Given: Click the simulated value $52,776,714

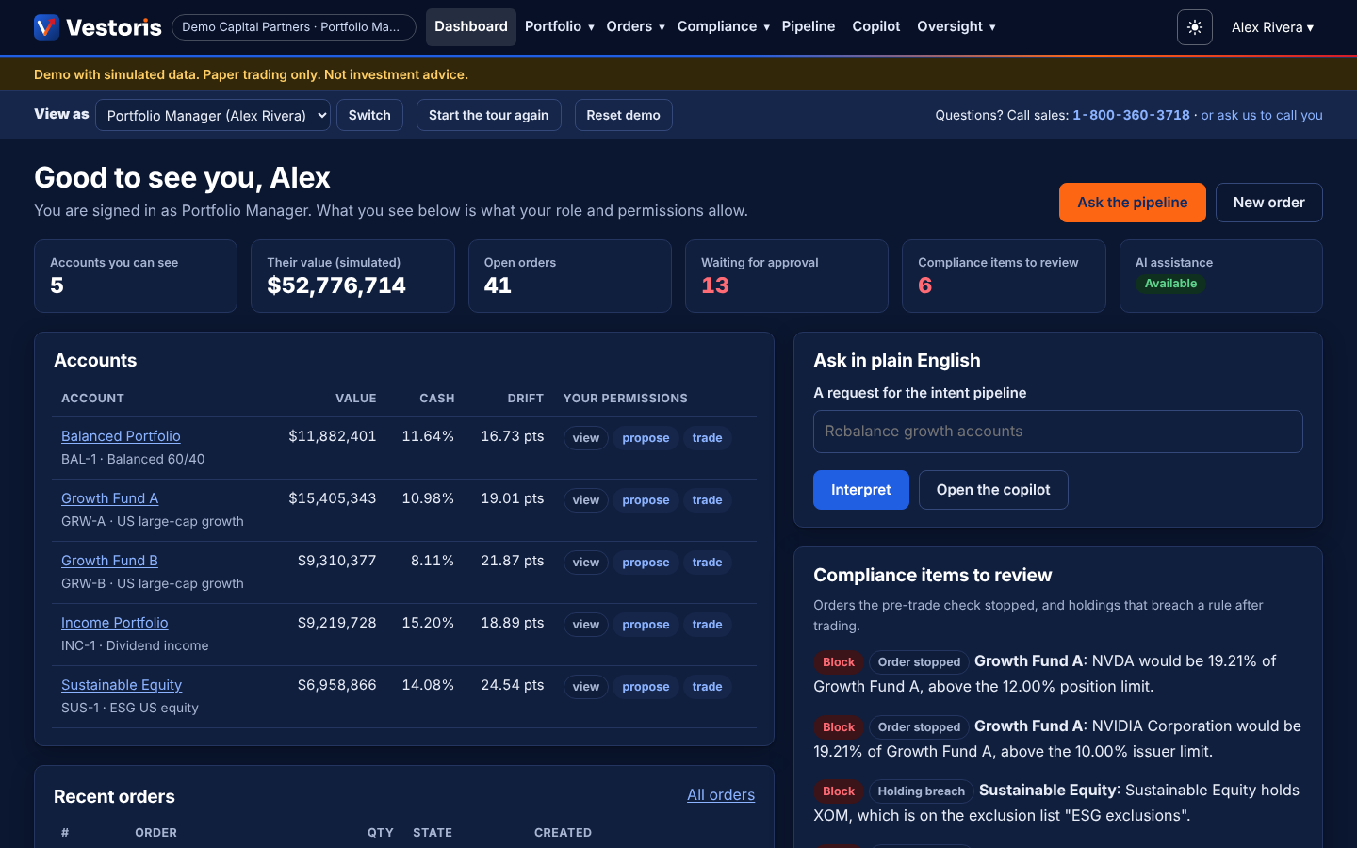Looking at the screenshot, I should click(336, 285).
